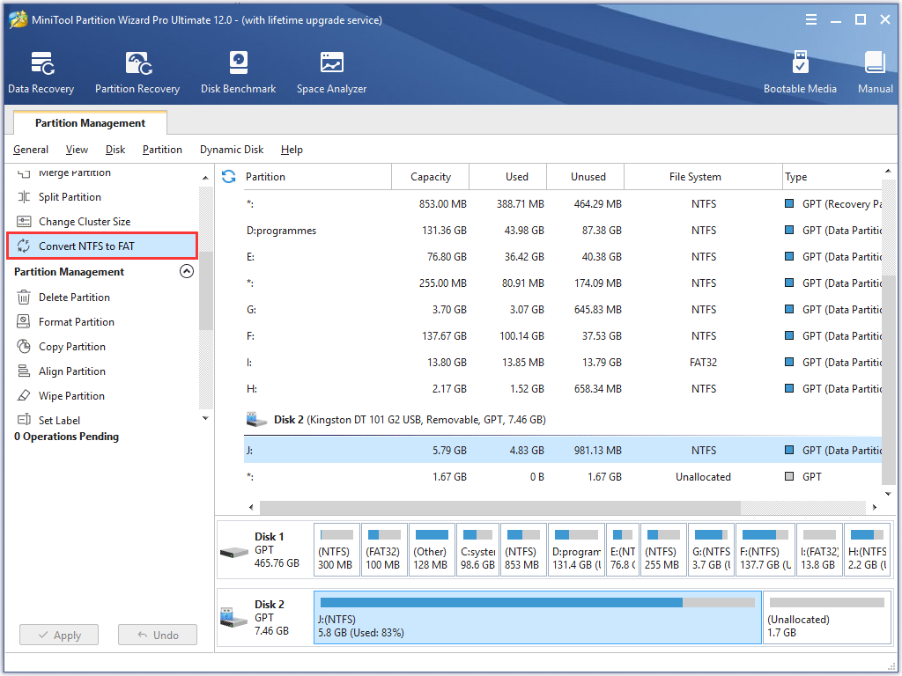Viewport: 902px width, 676px height.
Task: Click the Apply button
Action: (x=59, y=636)
